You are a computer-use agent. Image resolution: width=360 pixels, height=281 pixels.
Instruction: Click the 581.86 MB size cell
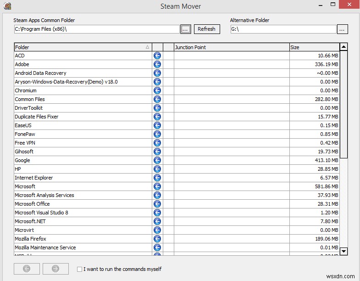(x=314, y=186)
